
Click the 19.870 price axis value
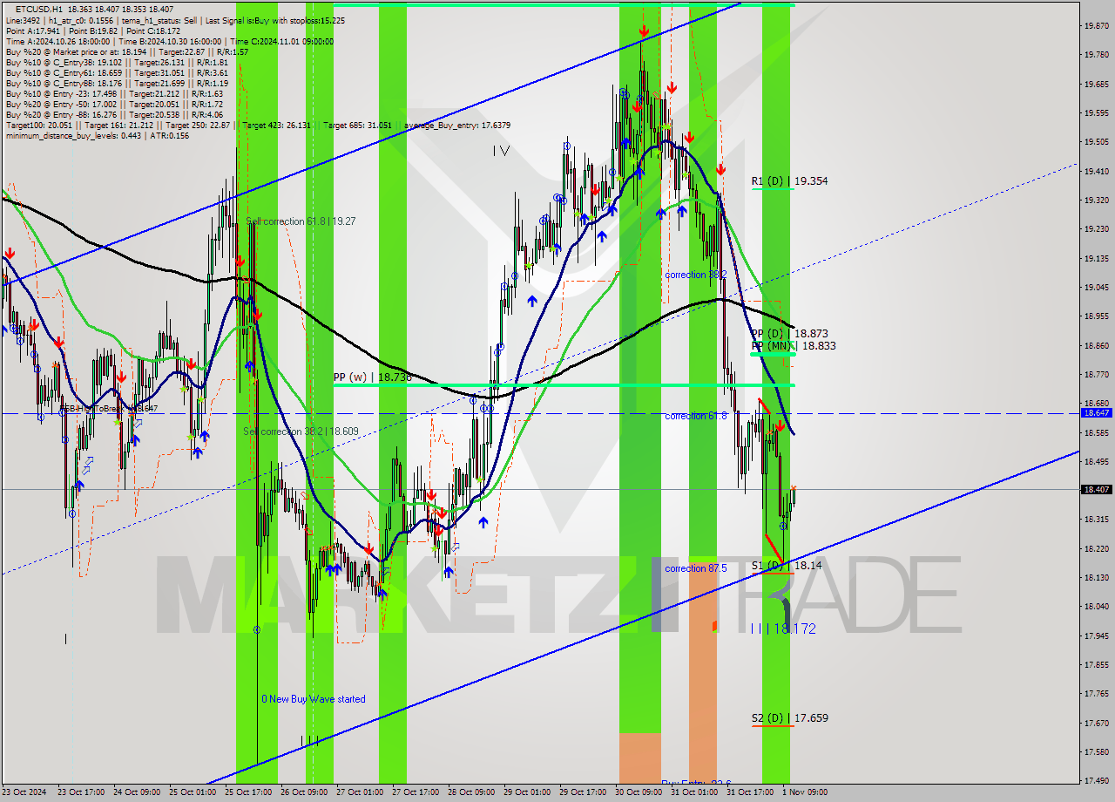click(1096, 25)
